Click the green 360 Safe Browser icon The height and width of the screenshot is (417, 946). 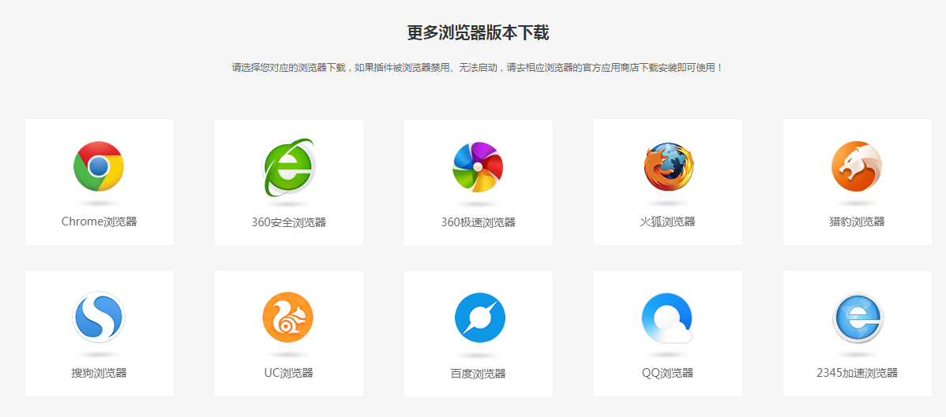pos(288,167)
